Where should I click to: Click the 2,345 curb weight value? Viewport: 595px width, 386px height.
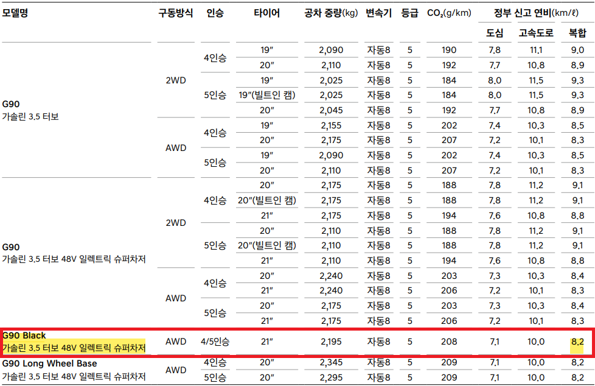[x=331, y=362]
